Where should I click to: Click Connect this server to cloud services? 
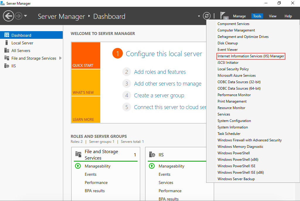tap(170, 107)
